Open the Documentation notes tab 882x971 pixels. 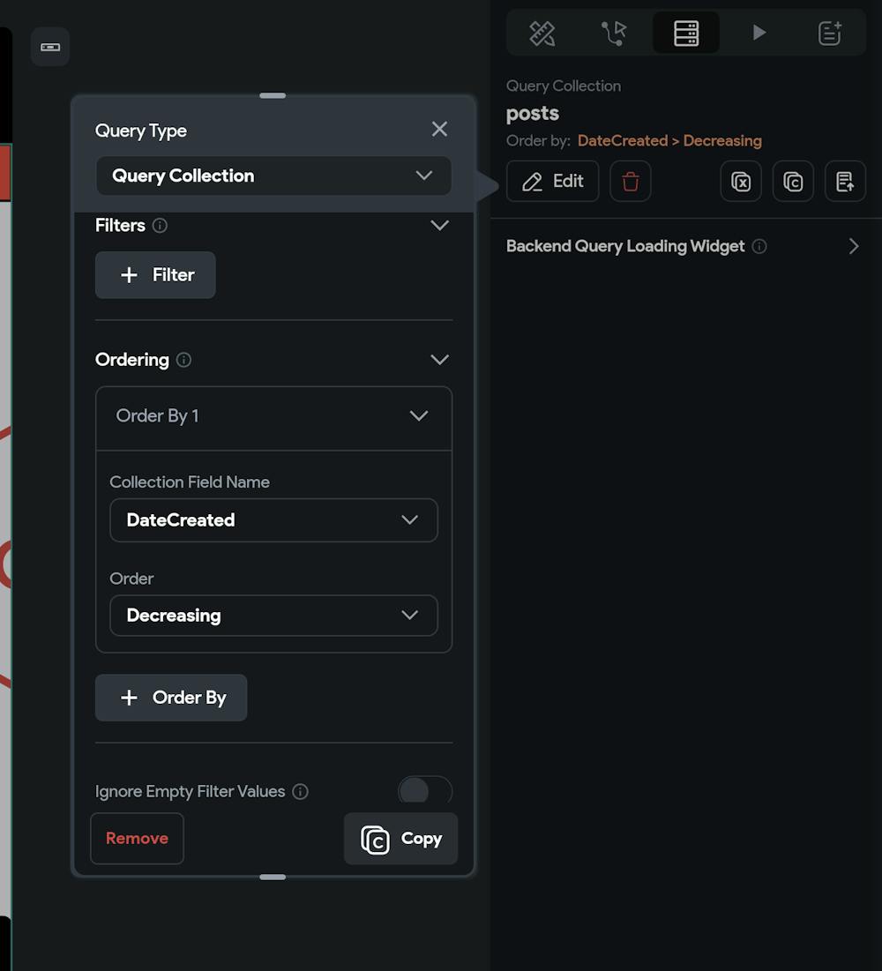pyautogui.click(x=830, y=34)
